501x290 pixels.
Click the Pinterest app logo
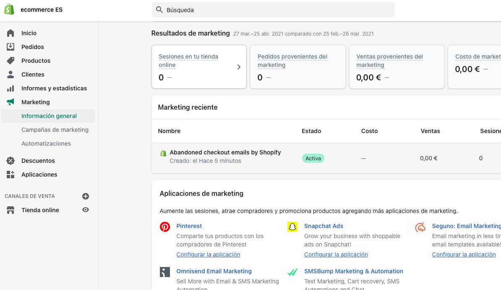165,227
